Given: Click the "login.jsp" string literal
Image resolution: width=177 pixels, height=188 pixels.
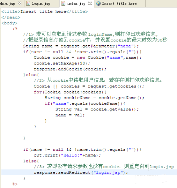Looking at the screenshot, I should (x=108, y=172).
